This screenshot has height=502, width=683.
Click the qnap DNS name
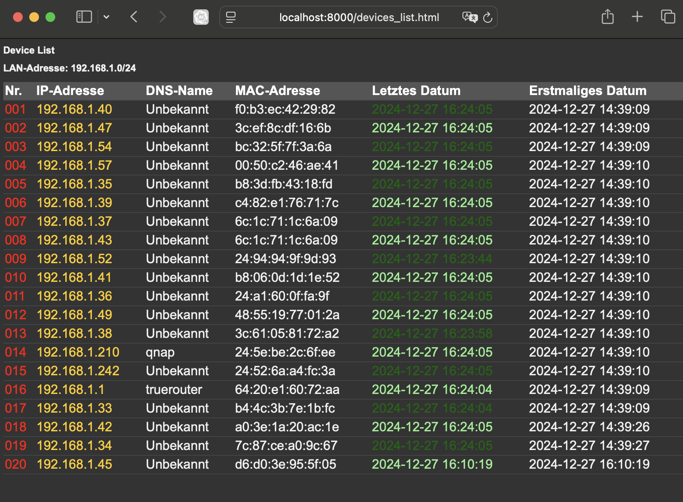(x=160, y=353)
